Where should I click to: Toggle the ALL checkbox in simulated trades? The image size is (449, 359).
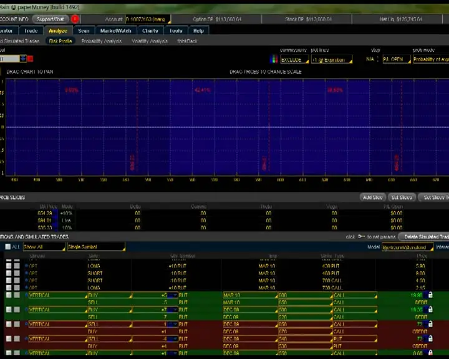8,247
